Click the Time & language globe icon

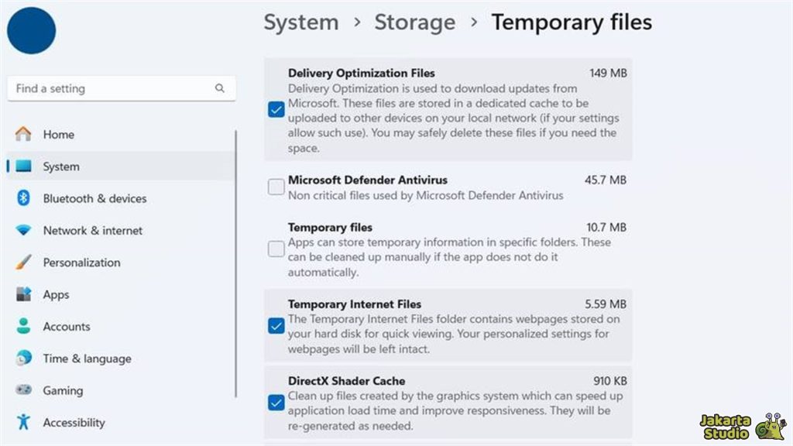tap(23, 358)
